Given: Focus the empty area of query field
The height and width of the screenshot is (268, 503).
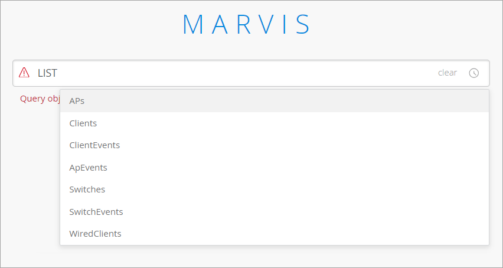Looking at the screenshot, I should click(236, 73).
